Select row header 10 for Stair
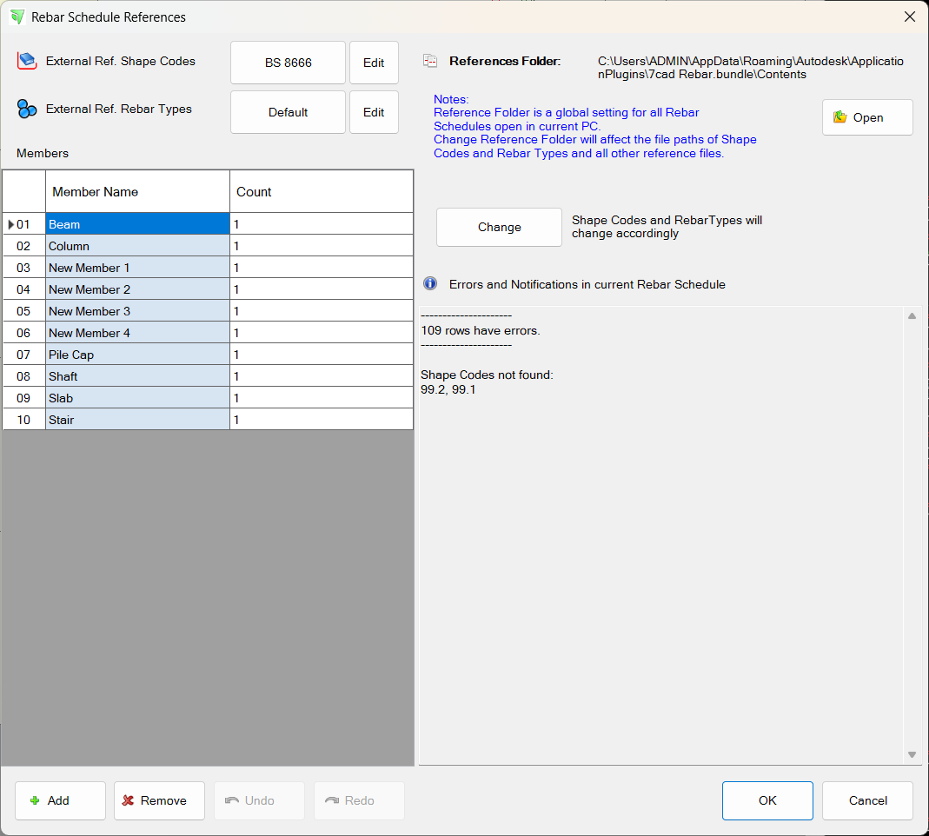The height and width of the screenshot is (836, 929). (23, 420)
